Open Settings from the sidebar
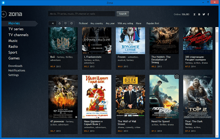This screenshot has width=220, height=139. [14, 75]
